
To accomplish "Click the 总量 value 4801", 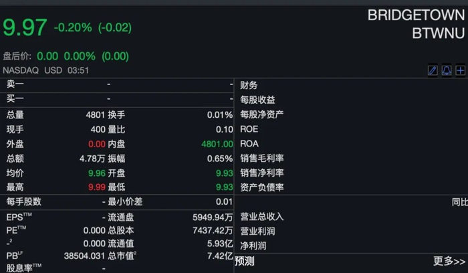I will [96, 114].
